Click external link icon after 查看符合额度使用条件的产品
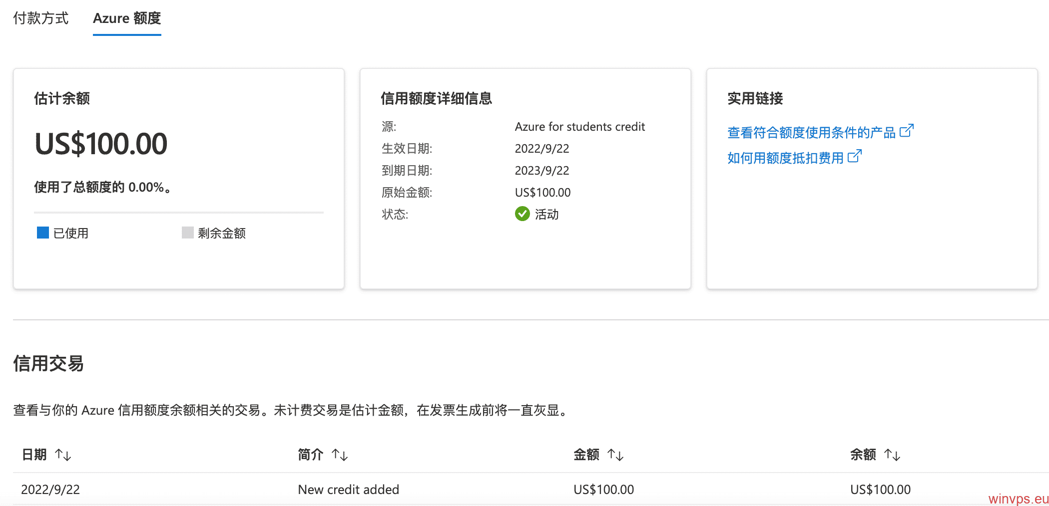Viewport: 1049px width, 506px height. click(907, 131)
